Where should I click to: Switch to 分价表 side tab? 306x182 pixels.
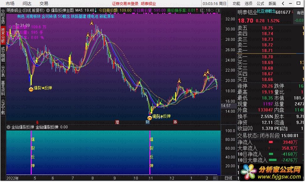[3, 71]
